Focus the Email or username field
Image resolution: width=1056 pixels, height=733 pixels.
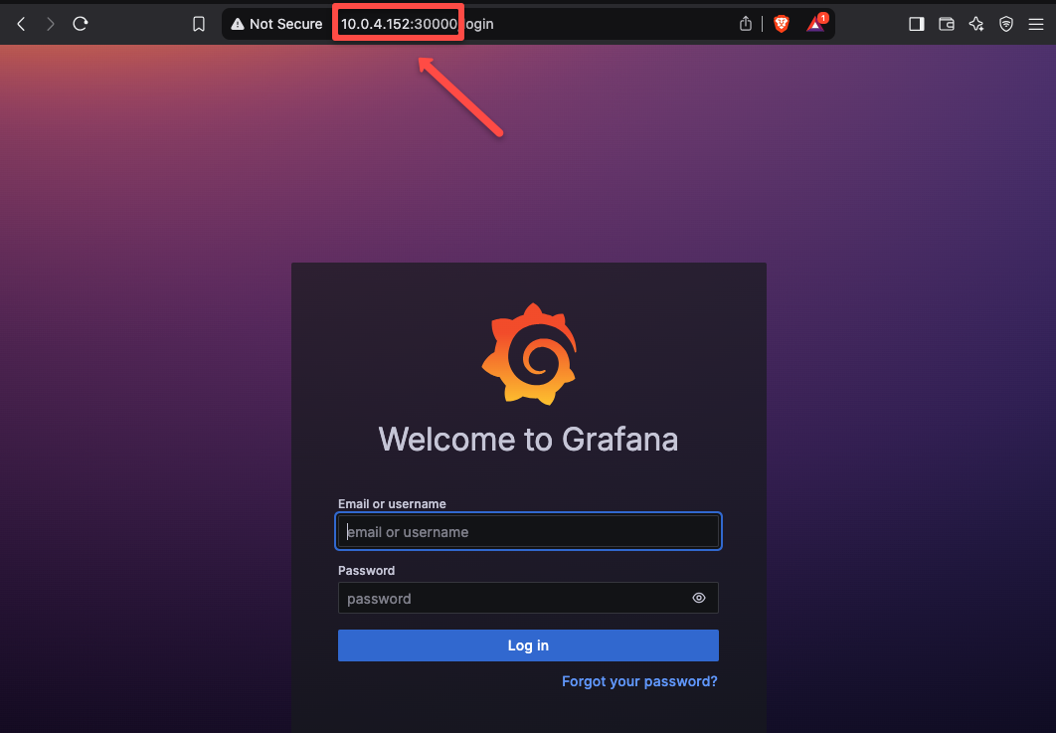click(529, 531)
